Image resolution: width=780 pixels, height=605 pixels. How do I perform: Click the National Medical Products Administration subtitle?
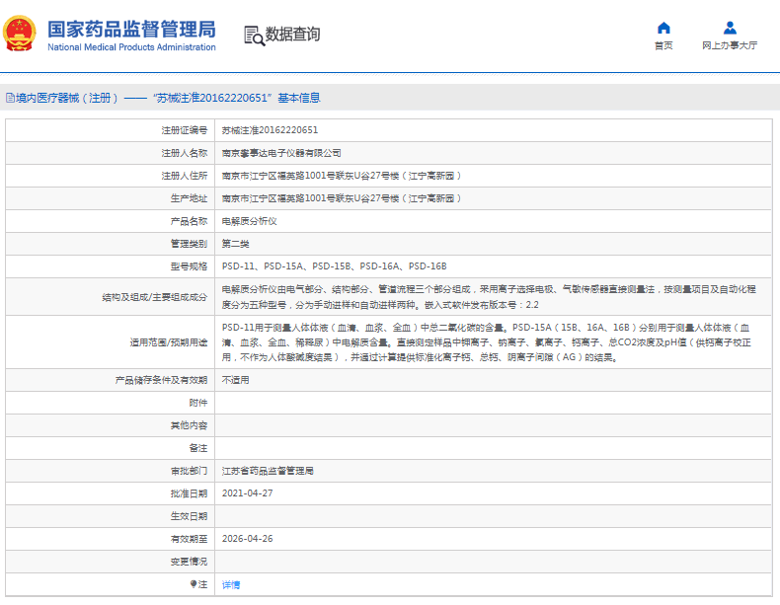point(131,47)
